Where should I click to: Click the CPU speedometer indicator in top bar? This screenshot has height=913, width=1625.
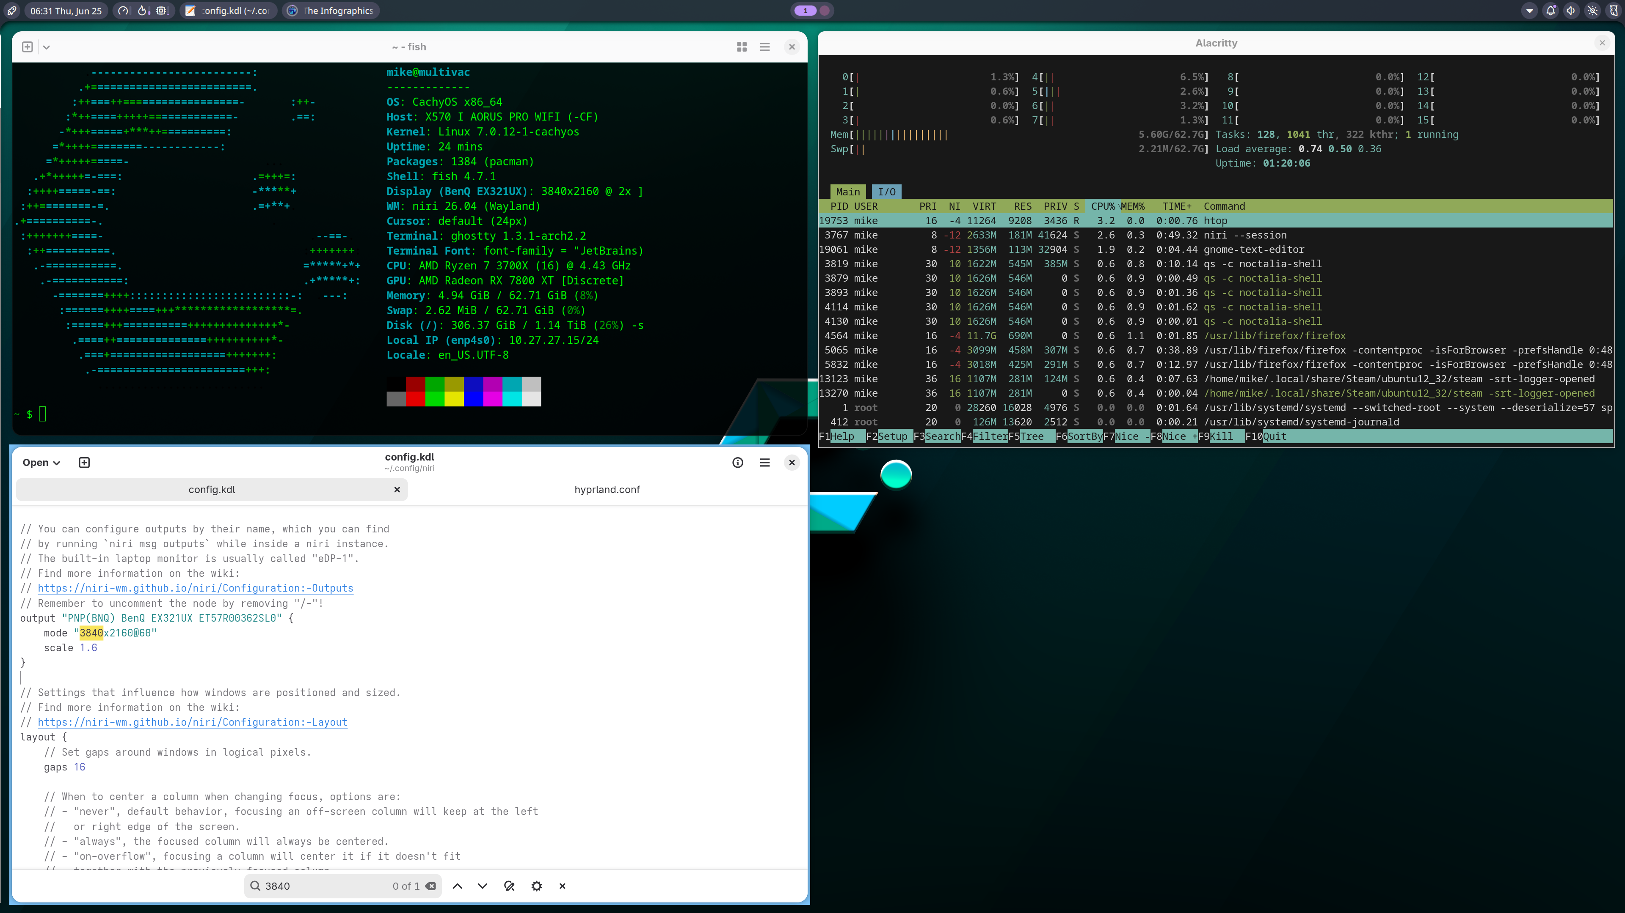coord(124,11)
